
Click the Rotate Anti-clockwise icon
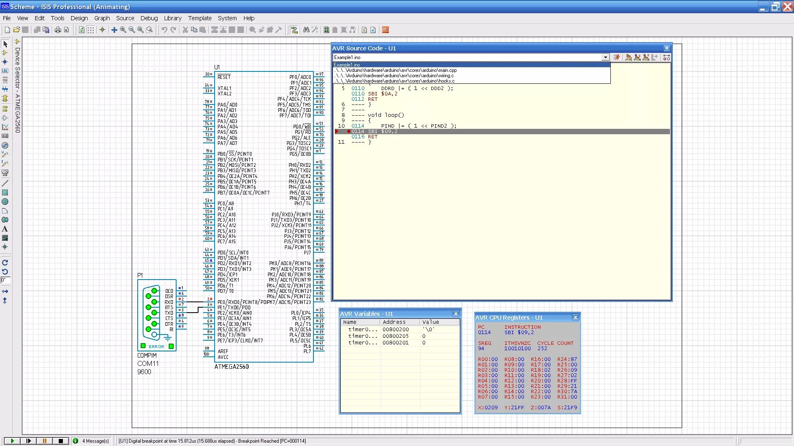click(x=5, y=272)
